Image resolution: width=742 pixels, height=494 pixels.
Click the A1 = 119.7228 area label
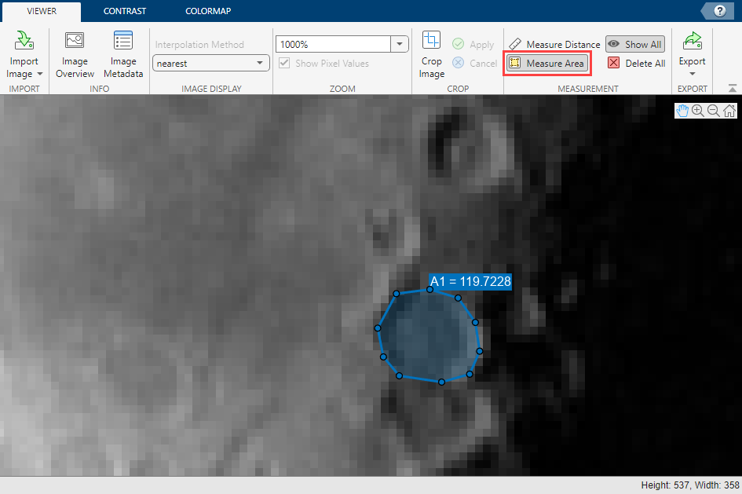coord(470,281)
